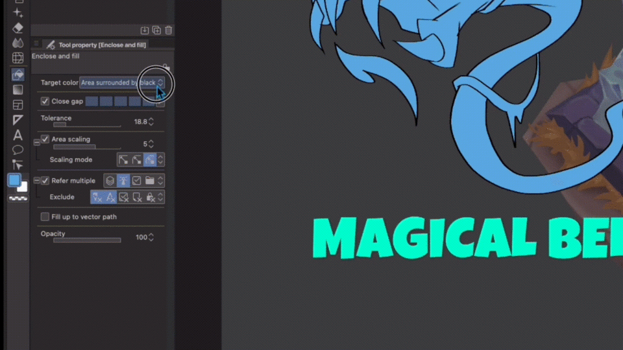The width and height of the screenshot is (623, 350).
Task: Select the Ruler triangle tool
Action: pyautogui.click(x=18, y=120)
